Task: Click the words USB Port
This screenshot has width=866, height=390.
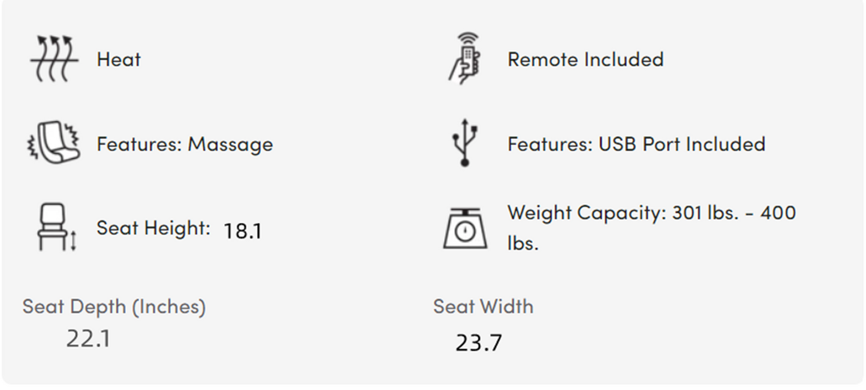Action: click(x=639, y=144)
